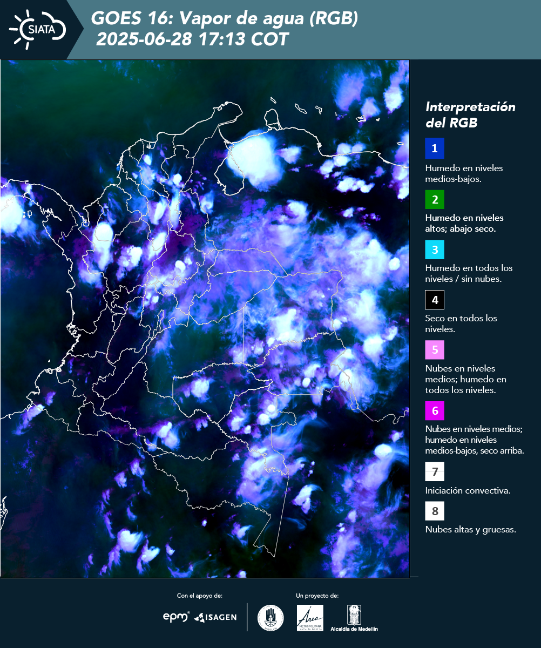This screenshot has height=648, width=541.
Task: Click the black legend swatch numbered 4
Action: (435, 300)
